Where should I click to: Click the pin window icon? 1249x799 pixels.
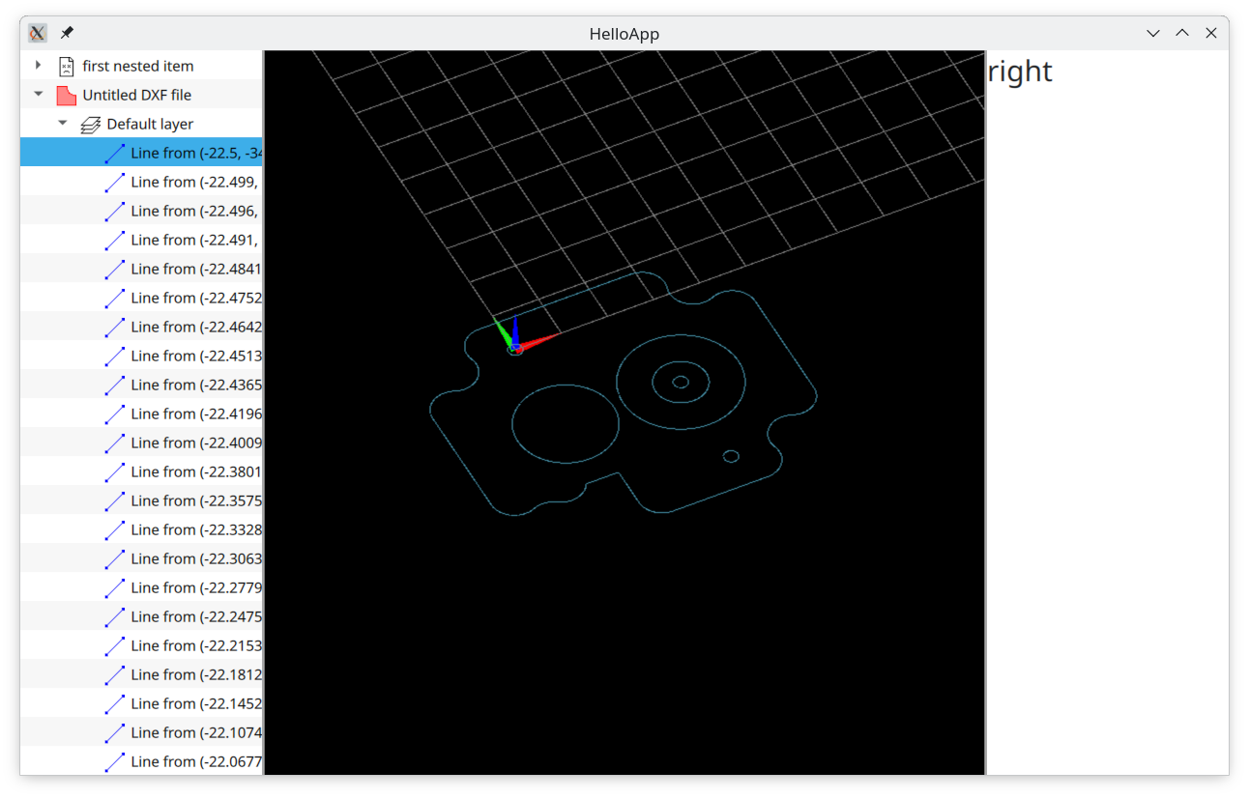(67, 33)
